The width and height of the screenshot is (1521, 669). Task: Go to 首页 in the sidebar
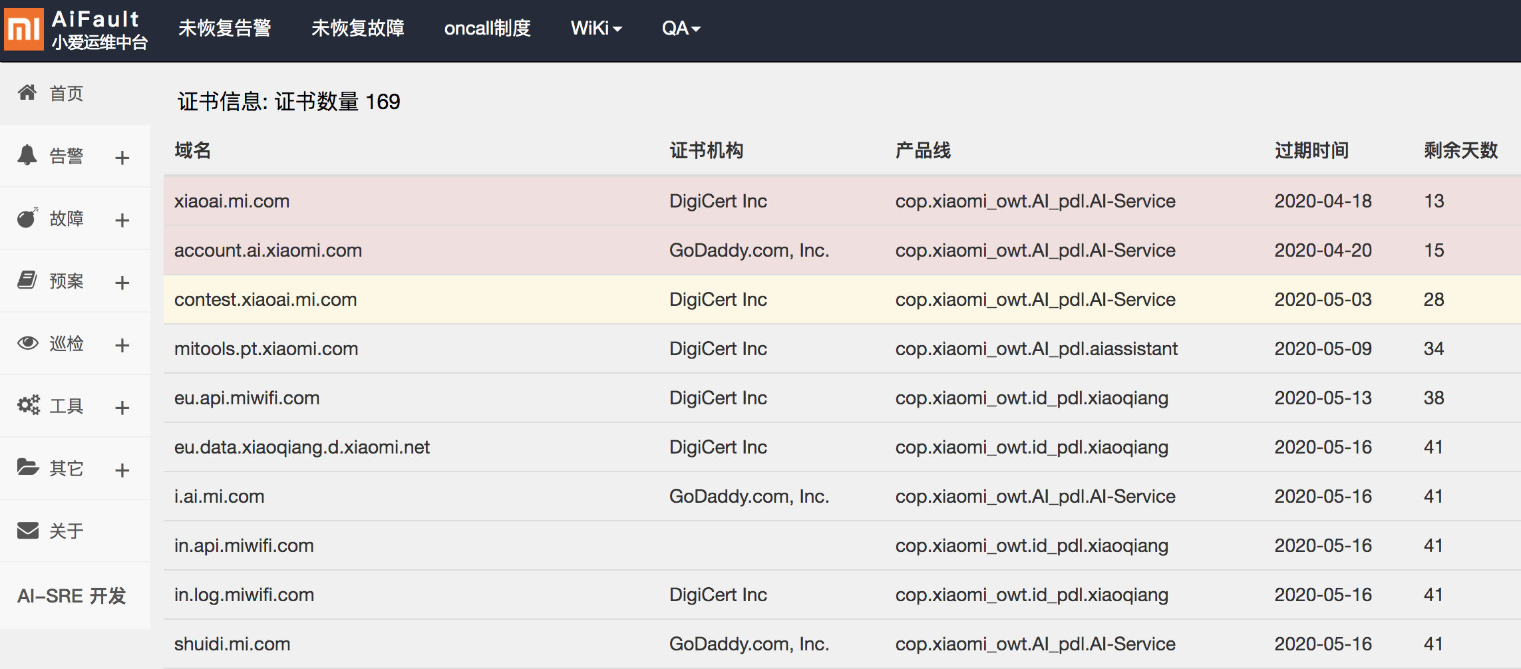[x=67, y=94]
